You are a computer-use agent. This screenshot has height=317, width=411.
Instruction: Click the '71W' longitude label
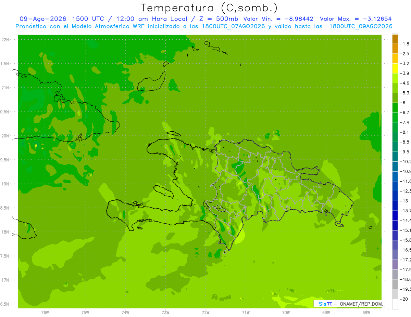[x=246, y=312]
